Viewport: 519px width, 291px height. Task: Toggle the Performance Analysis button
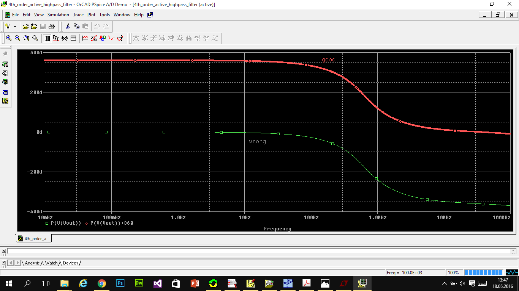click(x=65, y=38)
